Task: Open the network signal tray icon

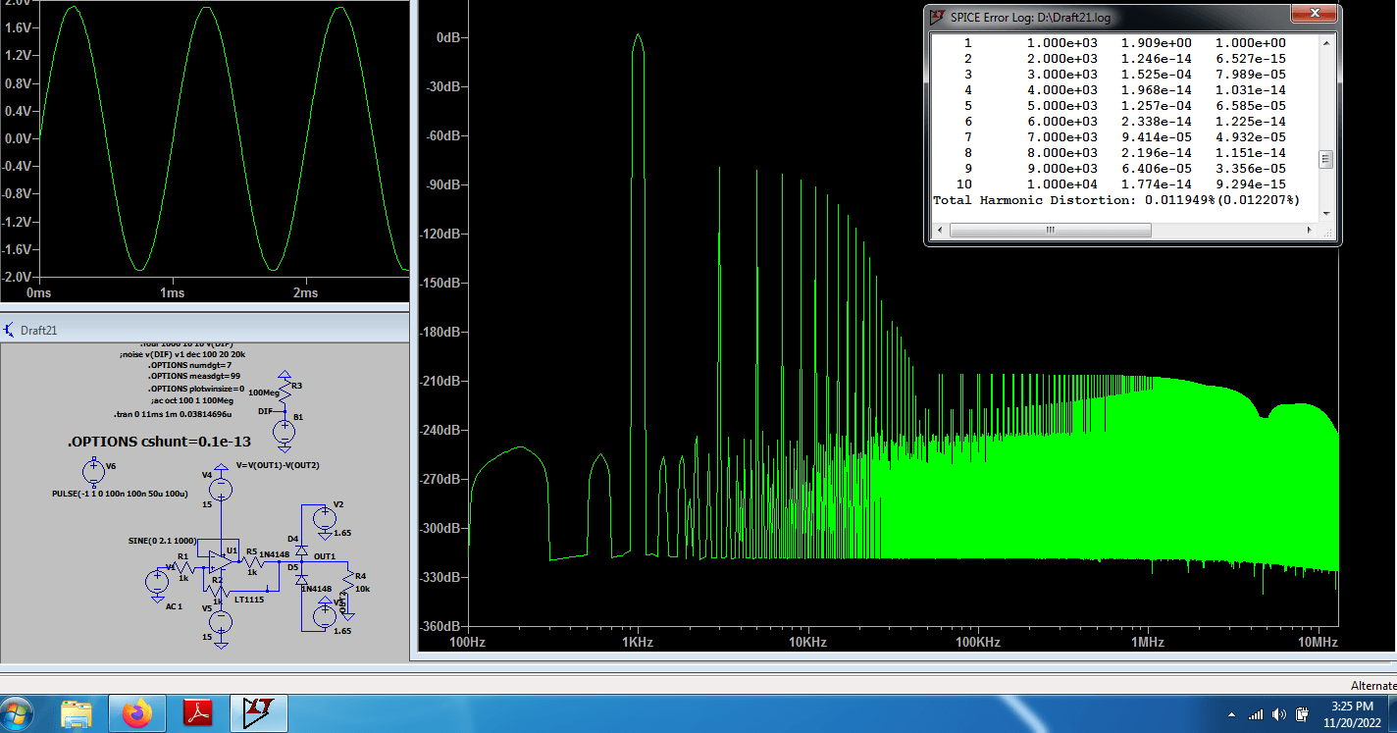Action: 1256,714
